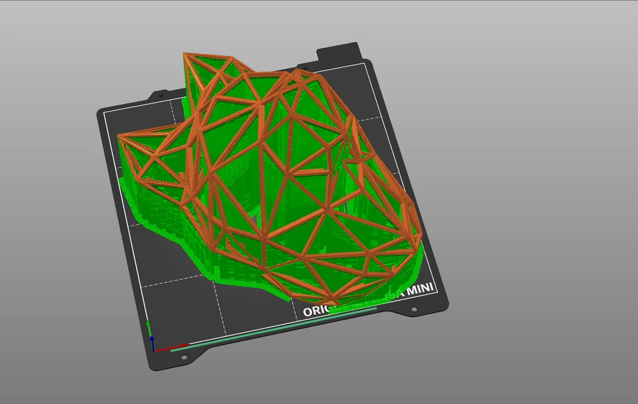Click the green purge line along bed front
Screen dimensions: 638x404
[x=273, y=329]
